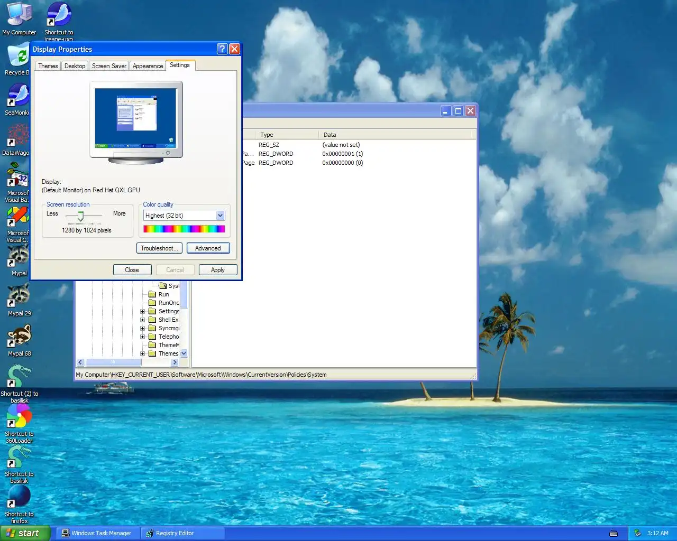Click the screen resolution slider thumb
The height and width of the screenshot is (541, 677).
pyautogui.click(x=80, y=216)
